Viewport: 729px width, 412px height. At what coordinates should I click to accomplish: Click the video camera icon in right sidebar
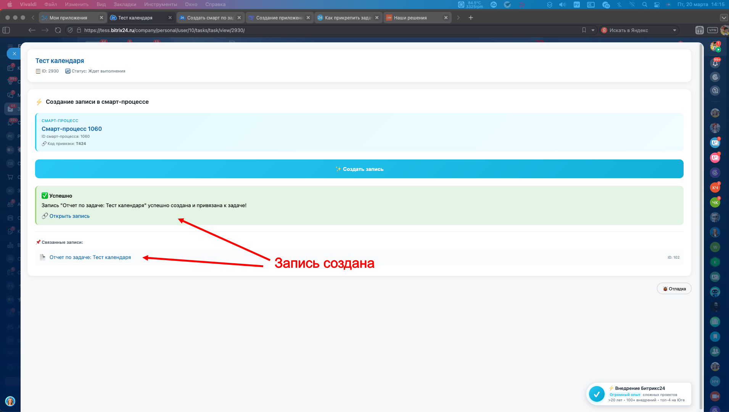[x=715, y=396]
